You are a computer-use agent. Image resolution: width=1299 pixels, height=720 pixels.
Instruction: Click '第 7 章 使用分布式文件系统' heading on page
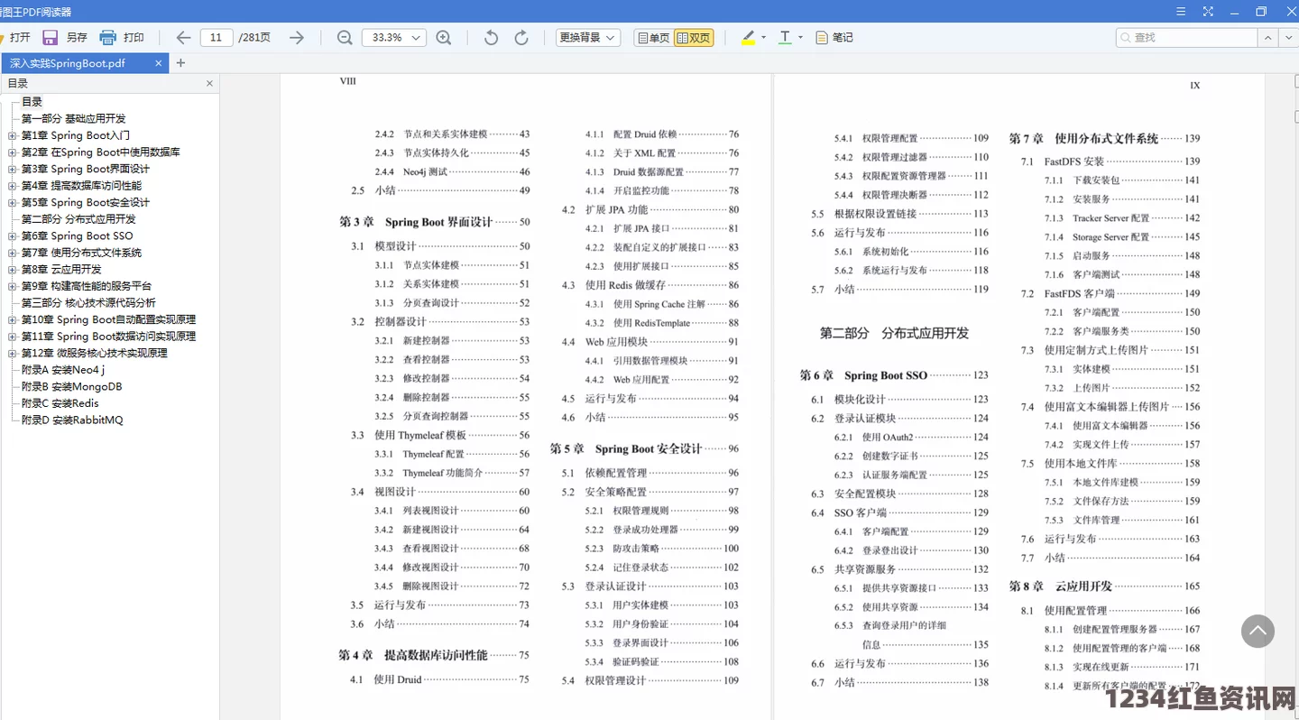coord(1083,139)
